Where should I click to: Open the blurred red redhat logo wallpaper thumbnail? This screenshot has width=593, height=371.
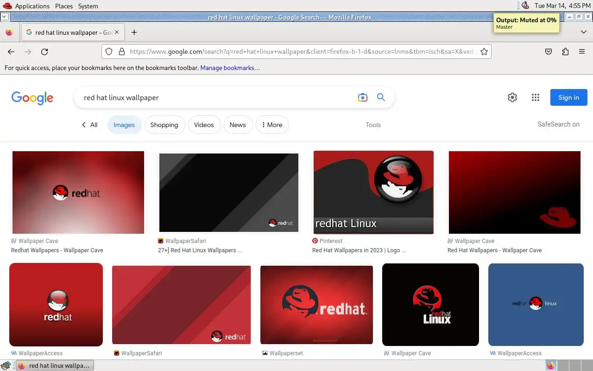coord(78,192)
